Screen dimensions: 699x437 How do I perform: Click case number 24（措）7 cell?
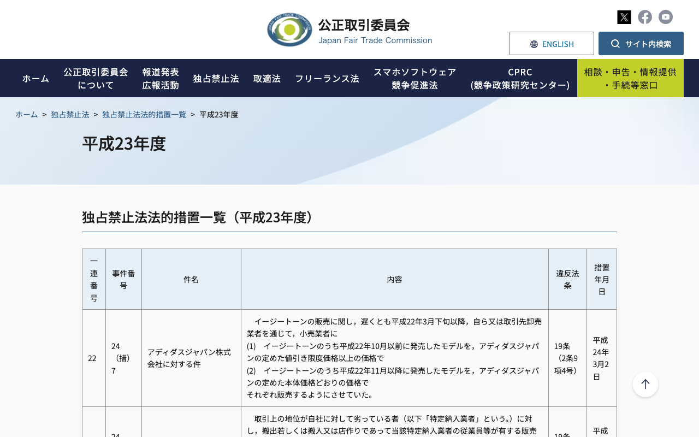coord(124,358)
